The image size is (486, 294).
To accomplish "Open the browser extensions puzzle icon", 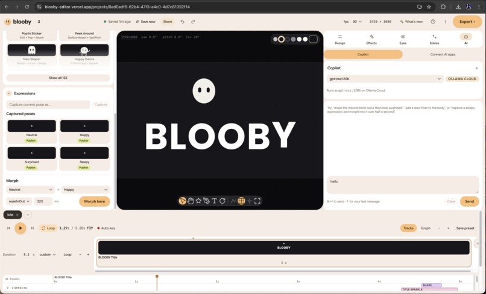I will pyautogui.click(x=443, y=7).
